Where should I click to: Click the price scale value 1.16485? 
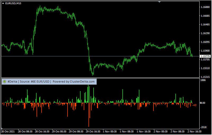click(205, 25)
